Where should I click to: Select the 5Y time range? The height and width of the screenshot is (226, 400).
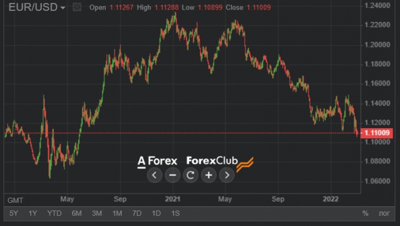(x=14, y=213)
